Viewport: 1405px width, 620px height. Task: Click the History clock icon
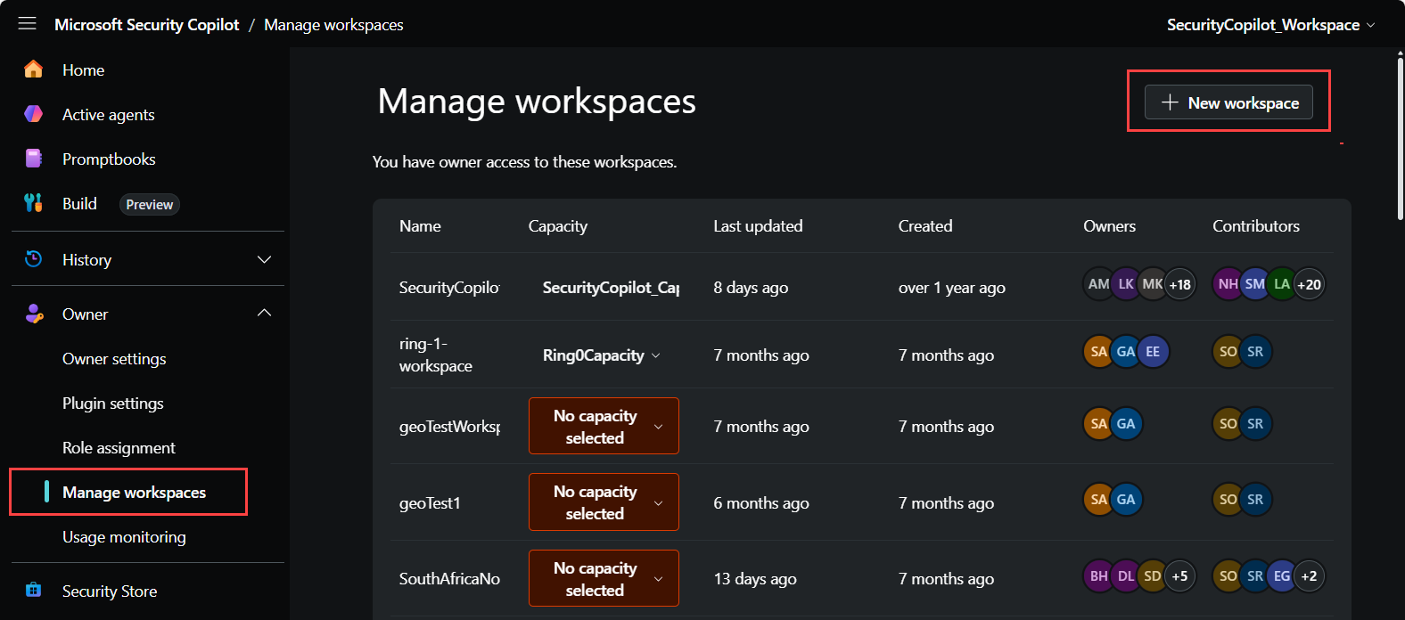click(x=34, y=259)
